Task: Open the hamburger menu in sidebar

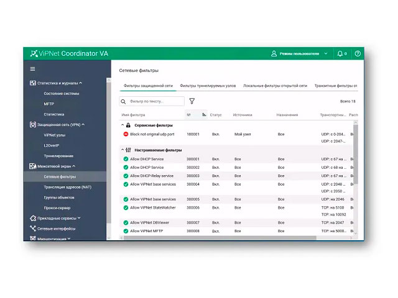Action: [x=33, y=69]
